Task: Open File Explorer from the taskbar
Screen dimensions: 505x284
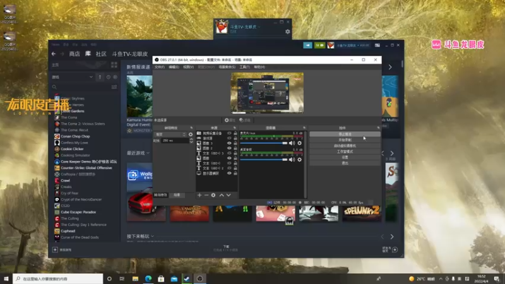Action: [135, 279]
